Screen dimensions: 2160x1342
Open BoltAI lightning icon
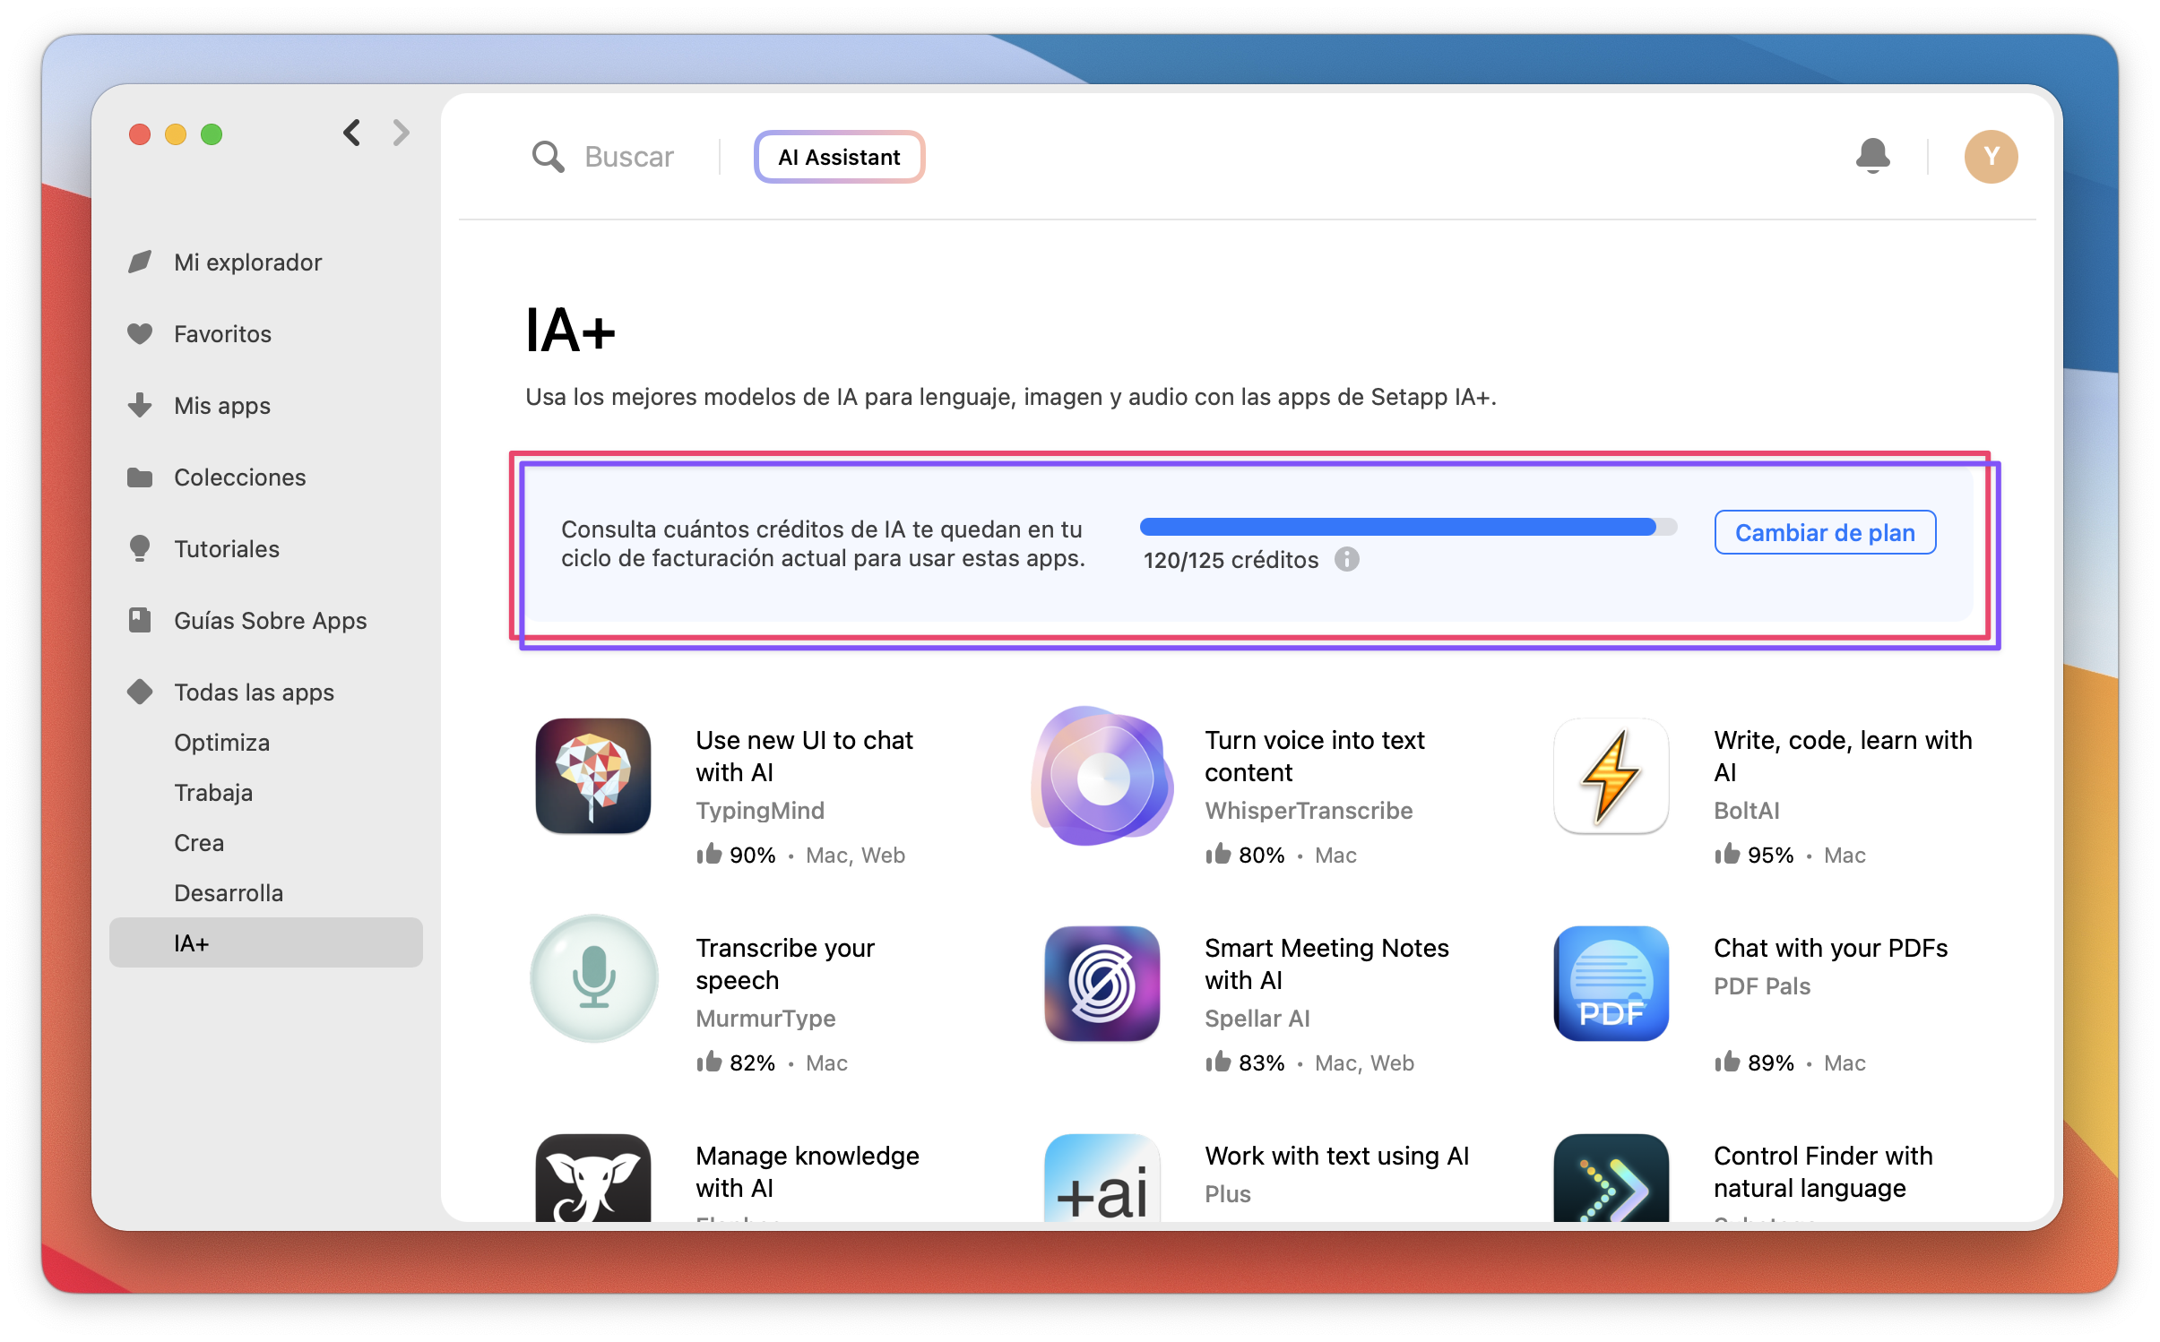(1611, 776)
